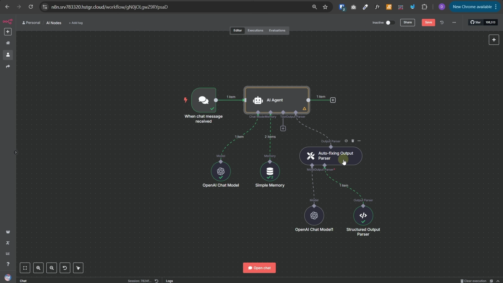The height and width of the screenshot is (283, 503).
Task: Open the Simple Memory node
Action: click(x=270, y=171)
